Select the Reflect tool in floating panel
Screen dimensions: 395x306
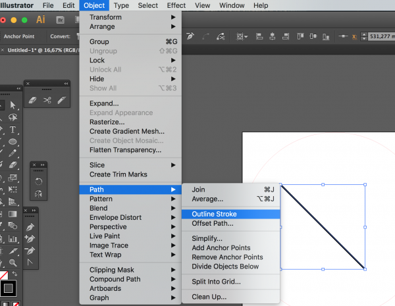point(38,193)
